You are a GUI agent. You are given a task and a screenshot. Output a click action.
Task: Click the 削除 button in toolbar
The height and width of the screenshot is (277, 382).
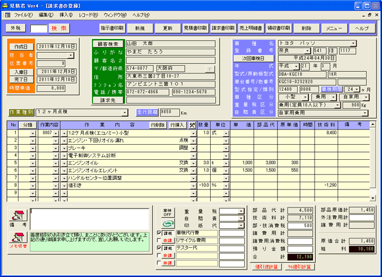307,28
